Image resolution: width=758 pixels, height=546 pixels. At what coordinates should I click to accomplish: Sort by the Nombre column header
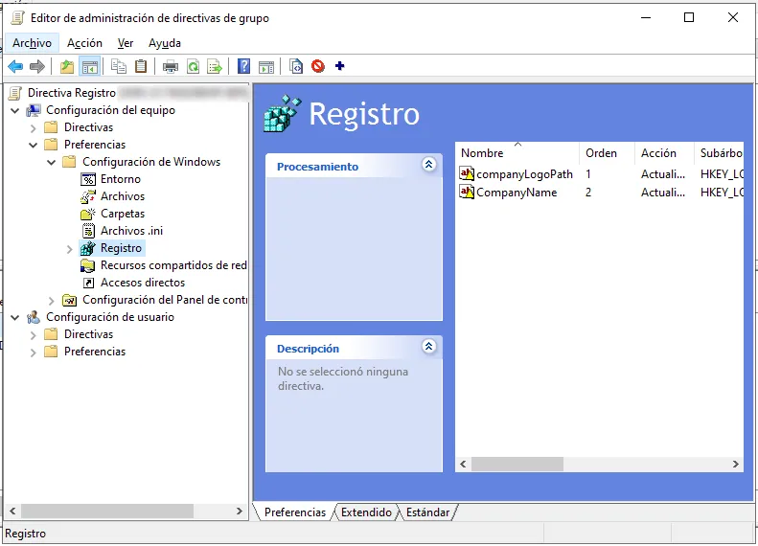pos(517,152)
